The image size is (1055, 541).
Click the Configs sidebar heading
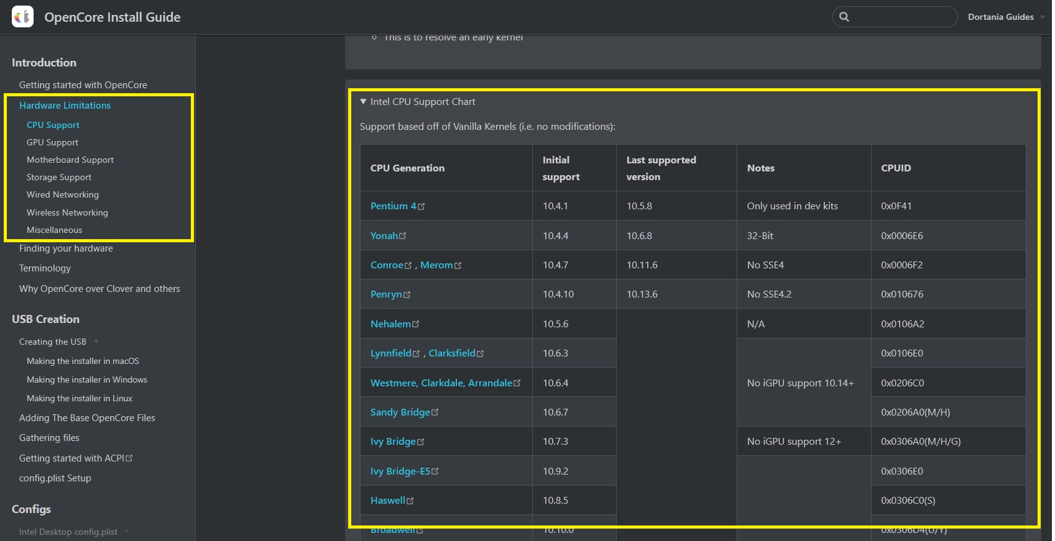31,509
